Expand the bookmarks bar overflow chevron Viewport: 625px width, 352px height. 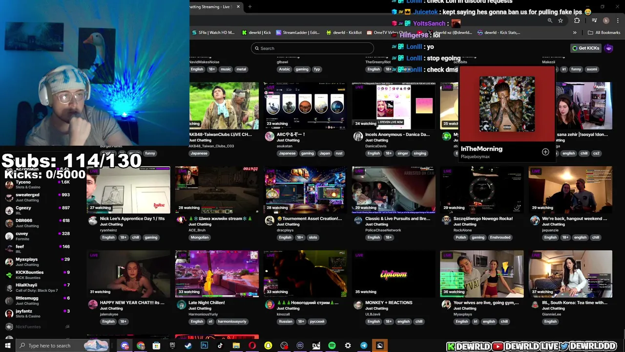(575, 33)
